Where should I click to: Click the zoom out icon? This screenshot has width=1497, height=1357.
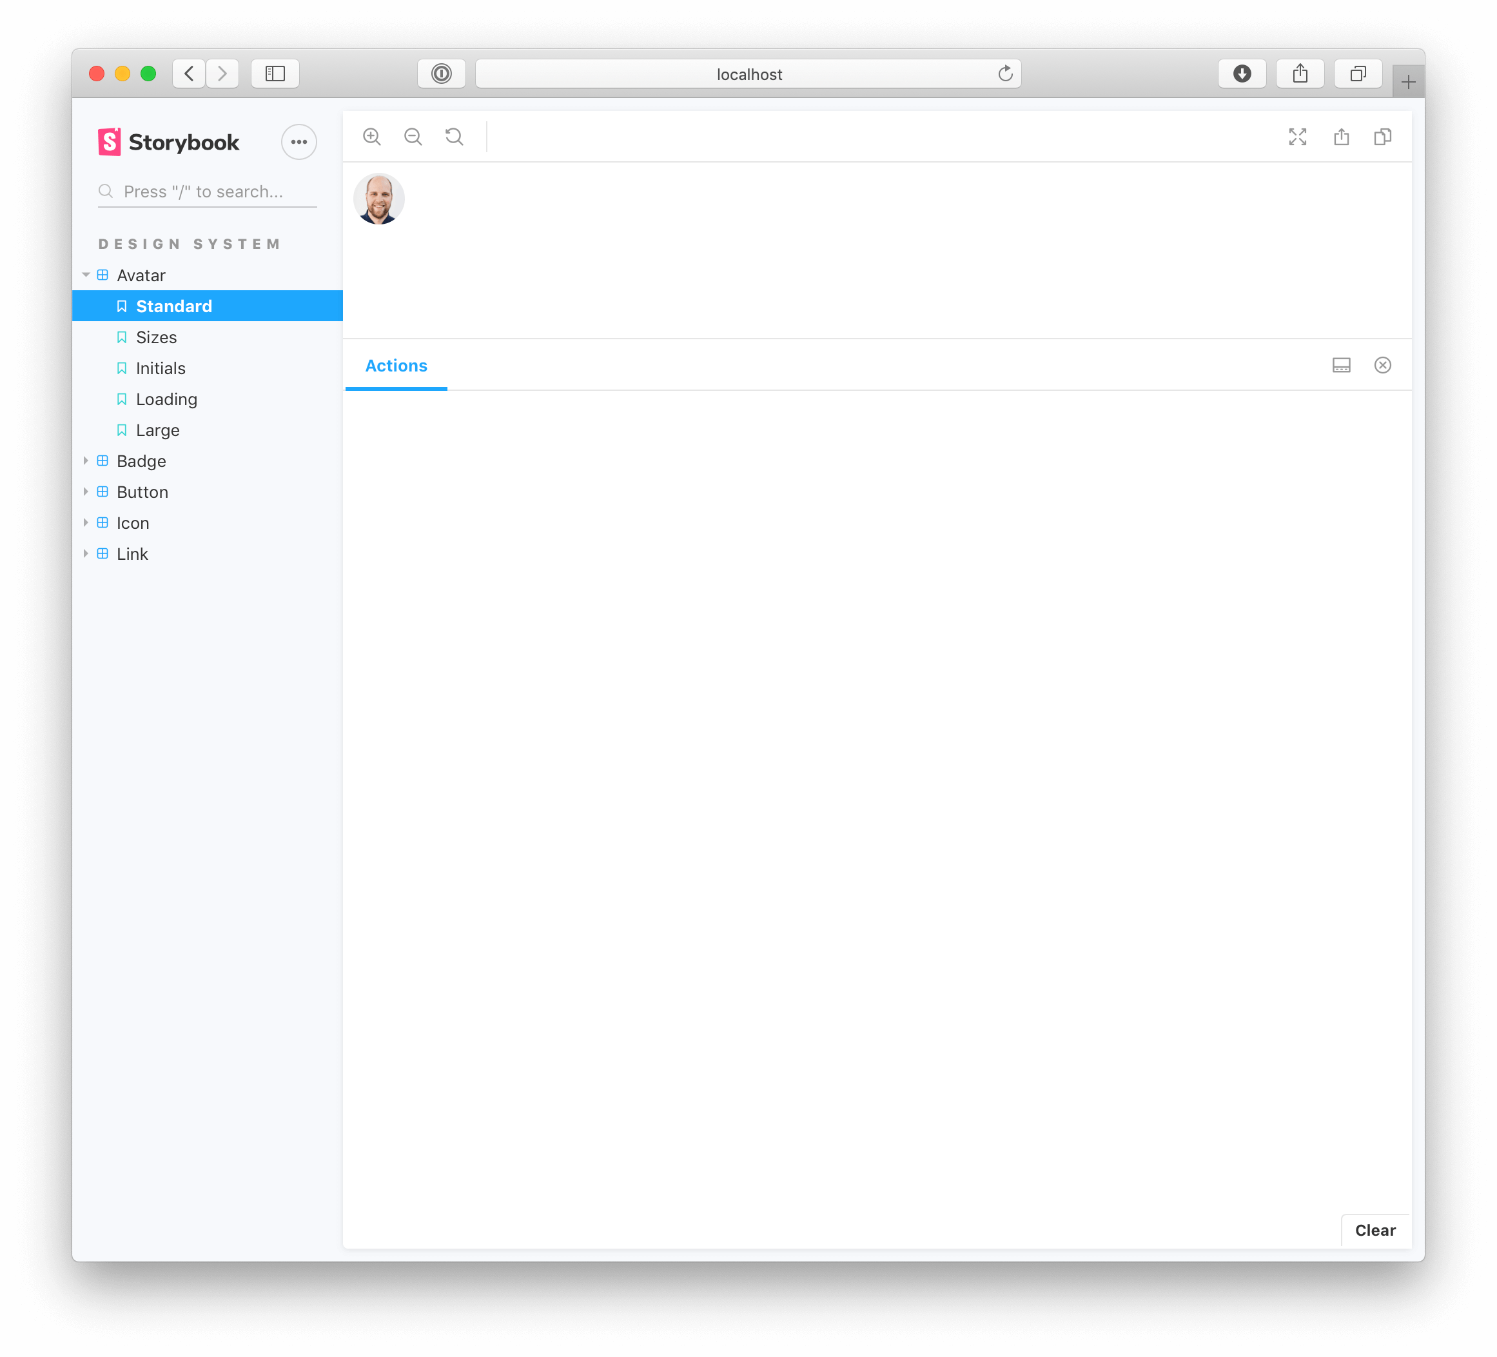415,135
